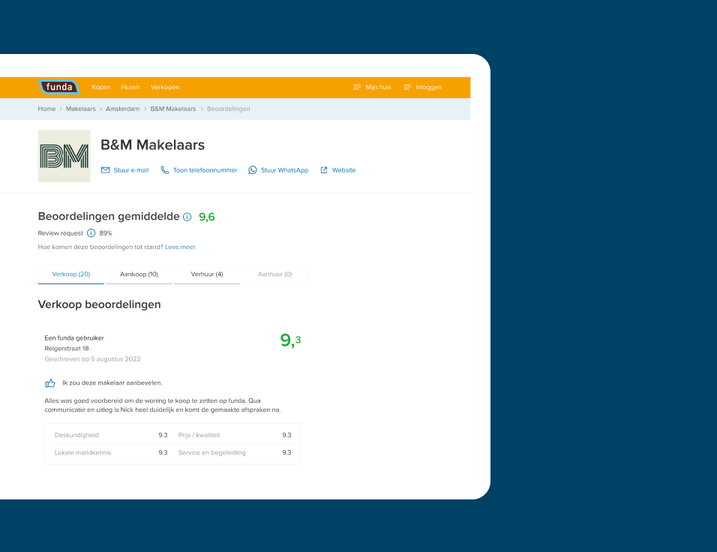Click info icon beside Review request
Image resolution: width=717 pixels, height=552 pixels.
coord(91,233)
